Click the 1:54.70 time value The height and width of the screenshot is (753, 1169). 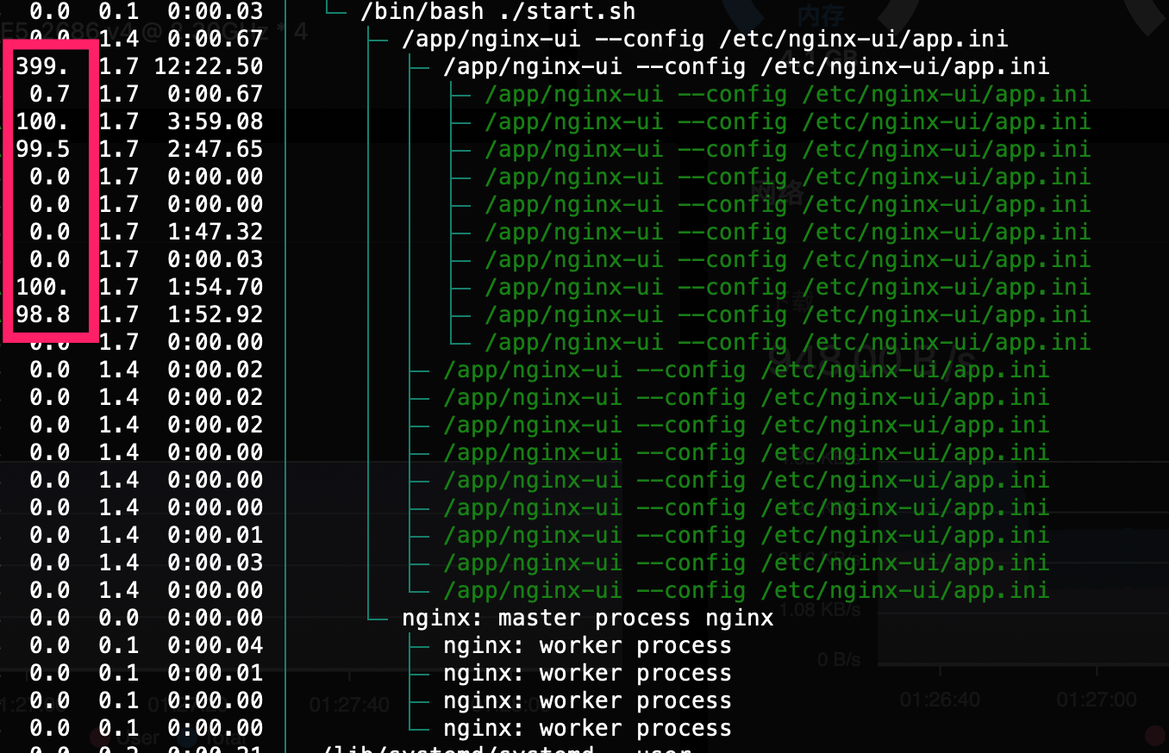point(216,287)
